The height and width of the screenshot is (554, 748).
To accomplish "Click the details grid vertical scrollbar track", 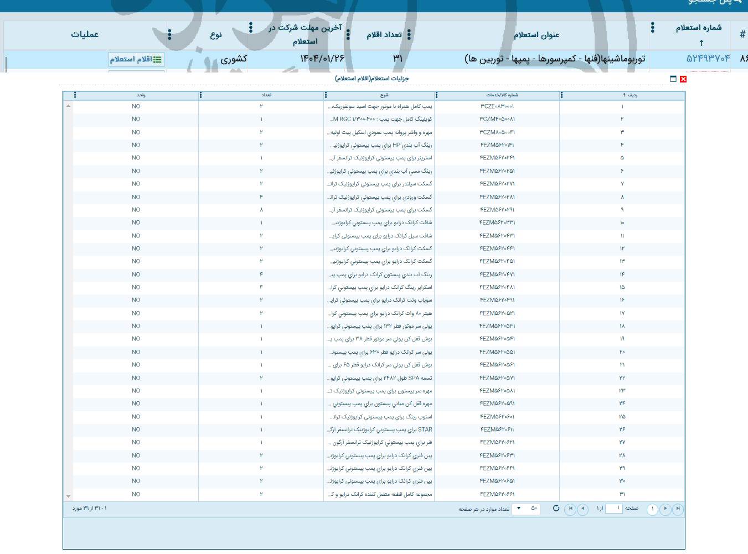I will coord(68,299).
